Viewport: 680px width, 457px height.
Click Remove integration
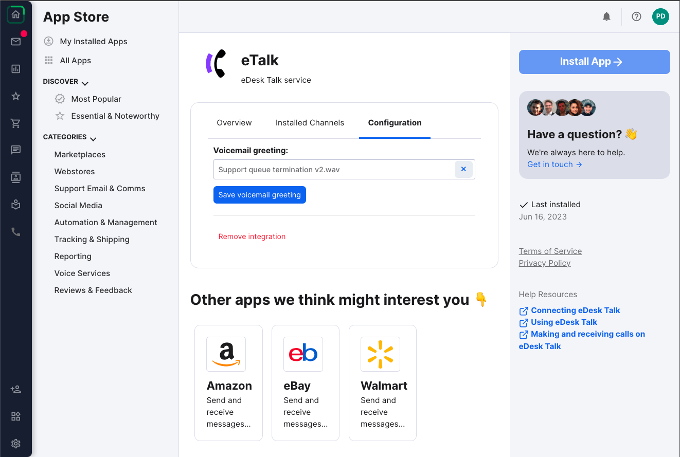pos(252,236)
